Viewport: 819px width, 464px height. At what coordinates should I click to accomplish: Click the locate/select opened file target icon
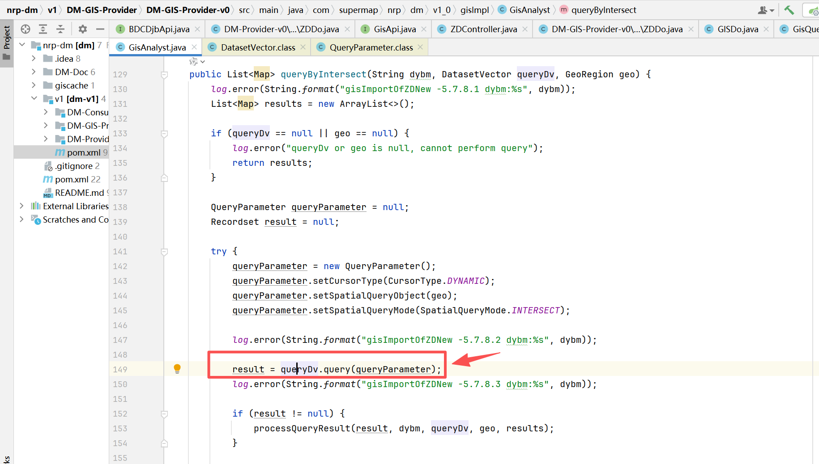click(x=26, y=29)
